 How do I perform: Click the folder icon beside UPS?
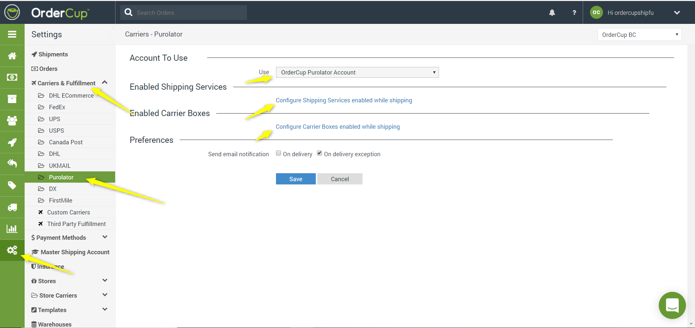tap(41, 119)
